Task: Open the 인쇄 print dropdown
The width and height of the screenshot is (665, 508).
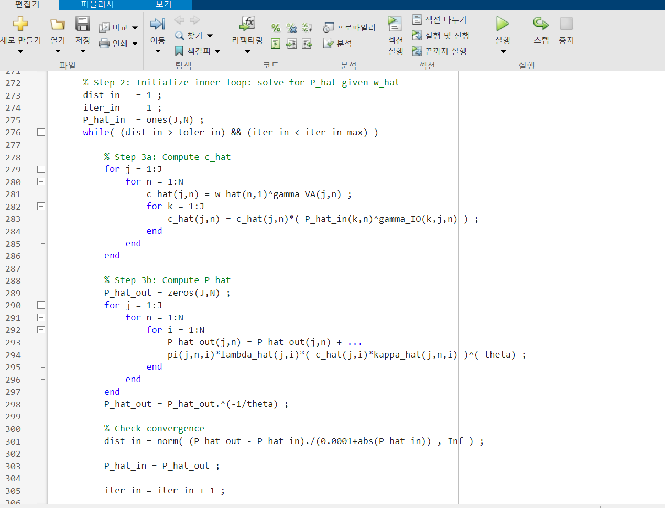Action: (x=135, y=44)
